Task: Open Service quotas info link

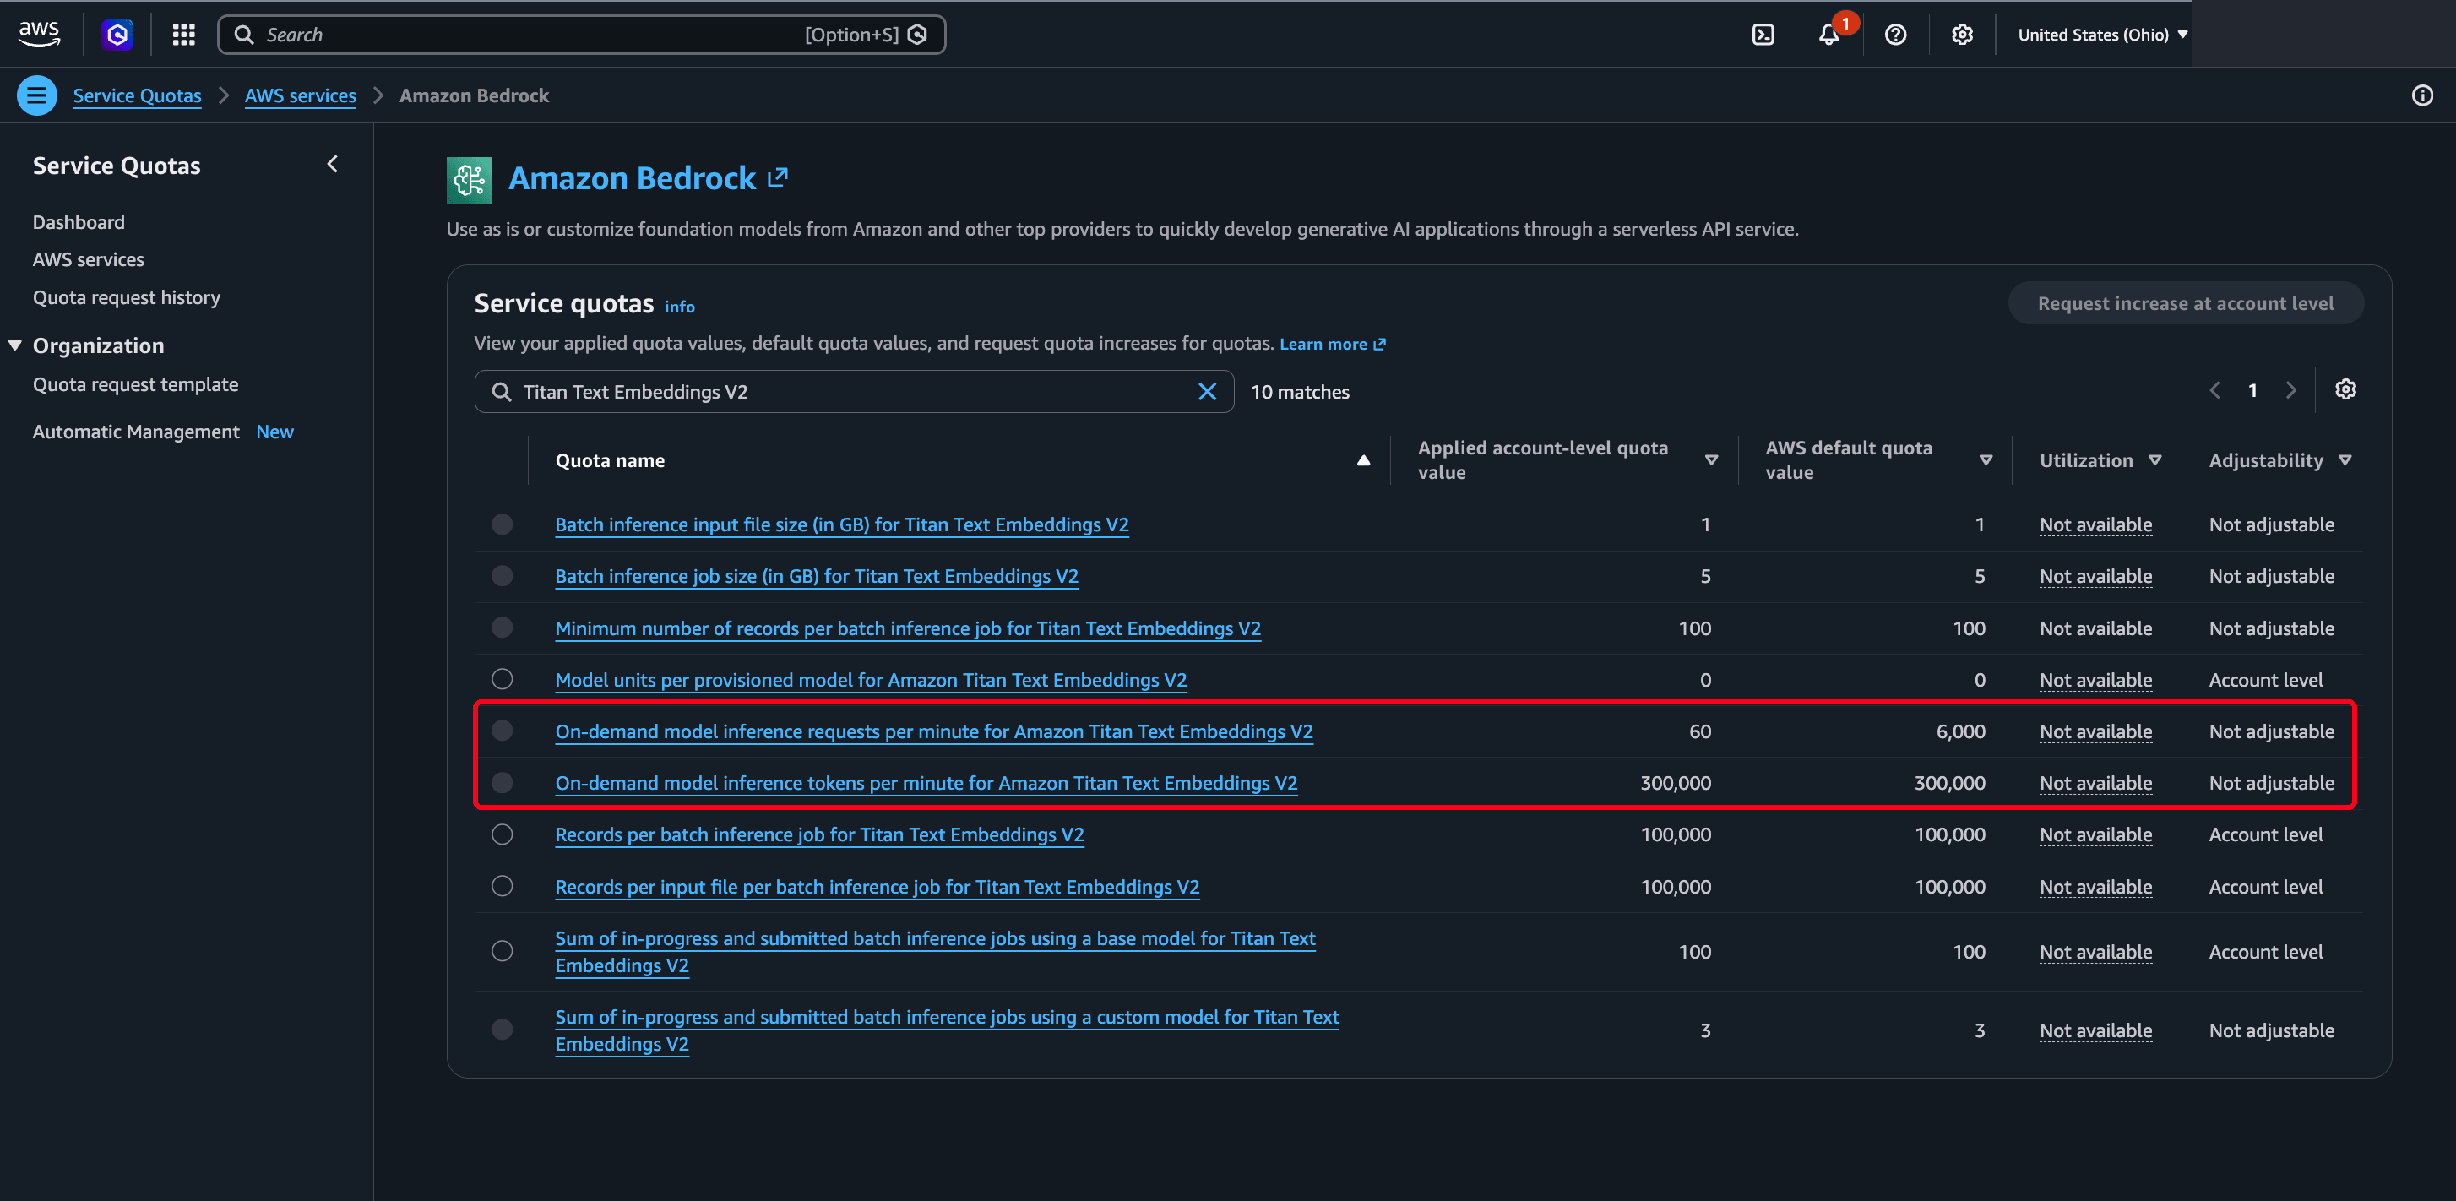Action: coord(679,307)
